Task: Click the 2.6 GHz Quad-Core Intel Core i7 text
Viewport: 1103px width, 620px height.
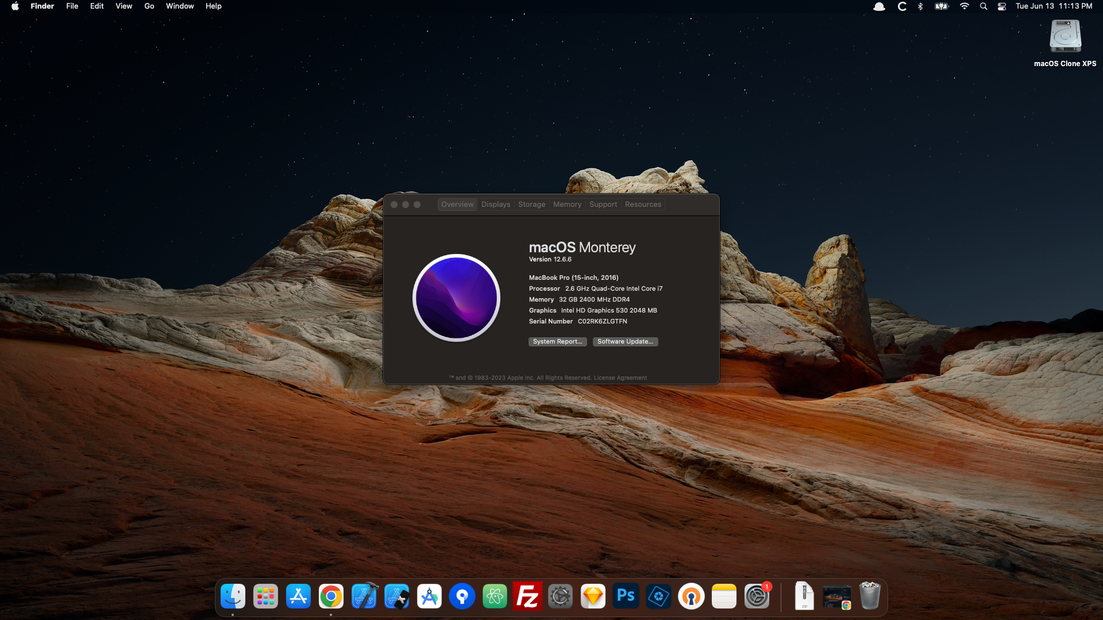Action: tap(614, 289)
